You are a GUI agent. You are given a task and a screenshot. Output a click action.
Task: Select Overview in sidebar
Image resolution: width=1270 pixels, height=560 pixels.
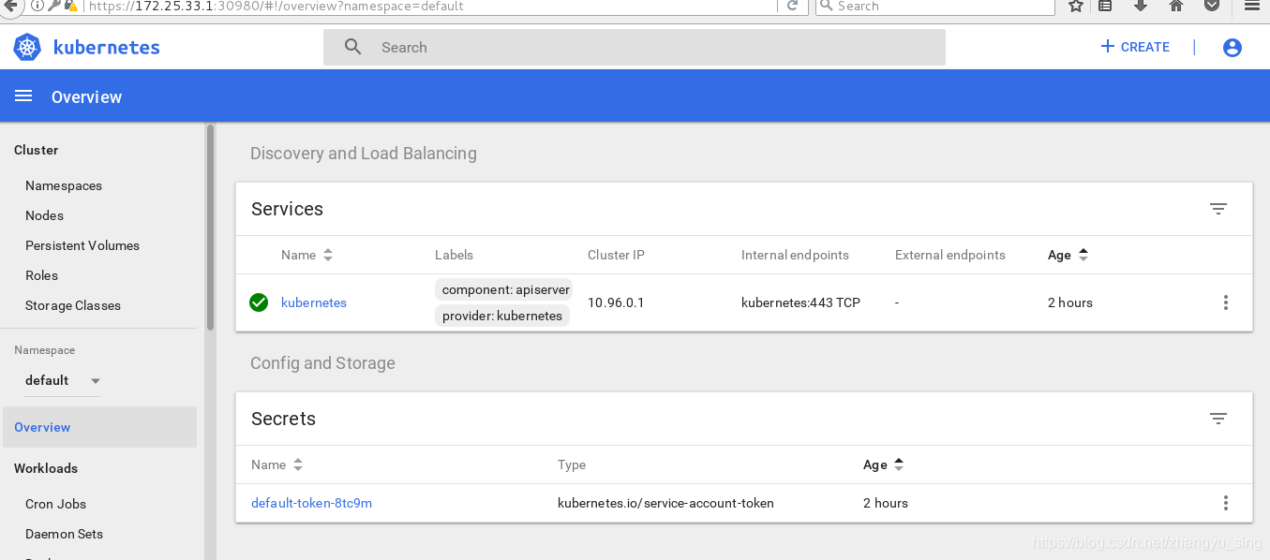(98, 427)
